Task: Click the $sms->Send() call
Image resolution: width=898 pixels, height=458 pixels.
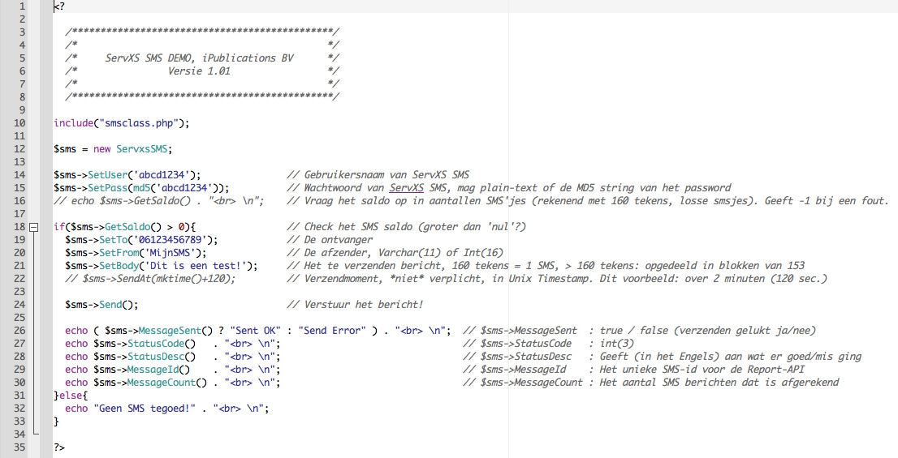Action: (101, 305)
